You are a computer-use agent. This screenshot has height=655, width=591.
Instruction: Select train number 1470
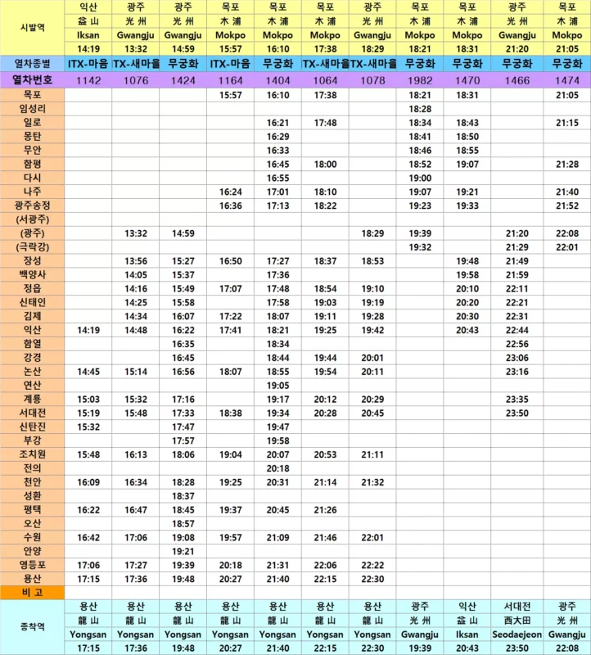coord(467,80)
